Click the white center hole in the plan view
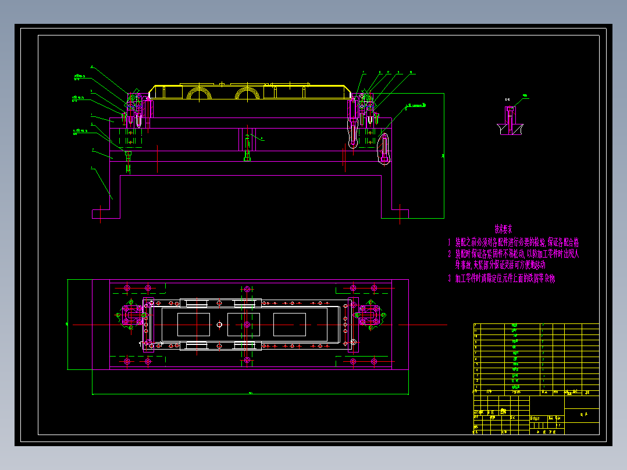Image resolution: width=627 pixels, height=470 pixels. (219, 325)
